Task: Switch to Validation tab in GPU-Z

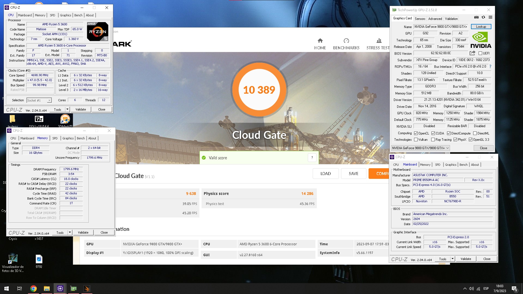Action: click(x=451, y=19)
